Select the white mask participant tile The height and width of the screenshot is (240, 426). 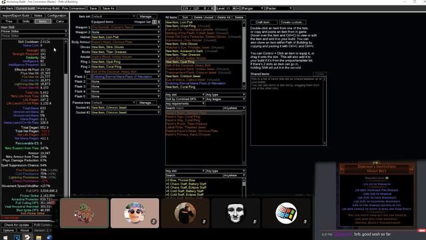click(x=236, y=213)
